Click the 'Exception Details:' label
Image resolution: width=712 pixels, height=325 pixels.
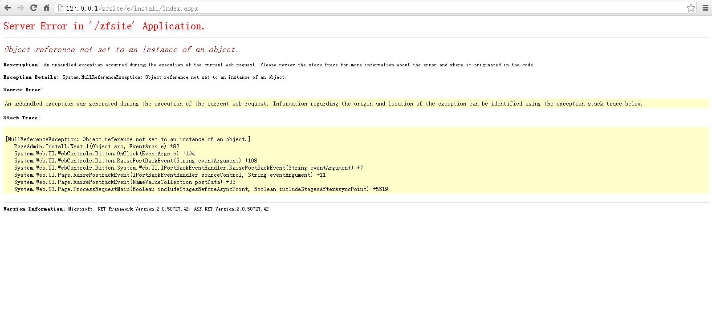pos(31,77)
